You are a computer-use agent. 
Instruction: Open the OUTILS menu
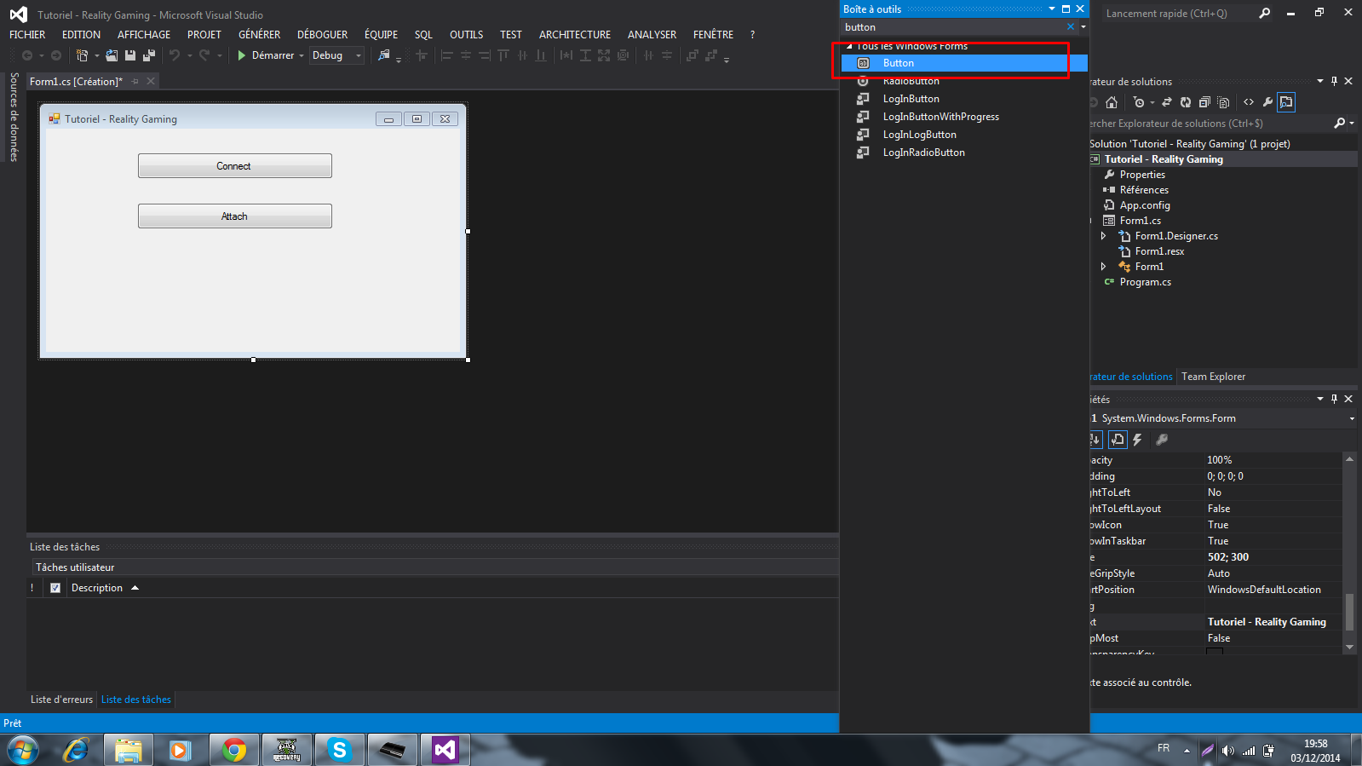(466, 35)
